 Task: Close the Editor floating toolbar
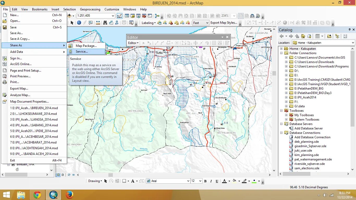coord(227,37)
